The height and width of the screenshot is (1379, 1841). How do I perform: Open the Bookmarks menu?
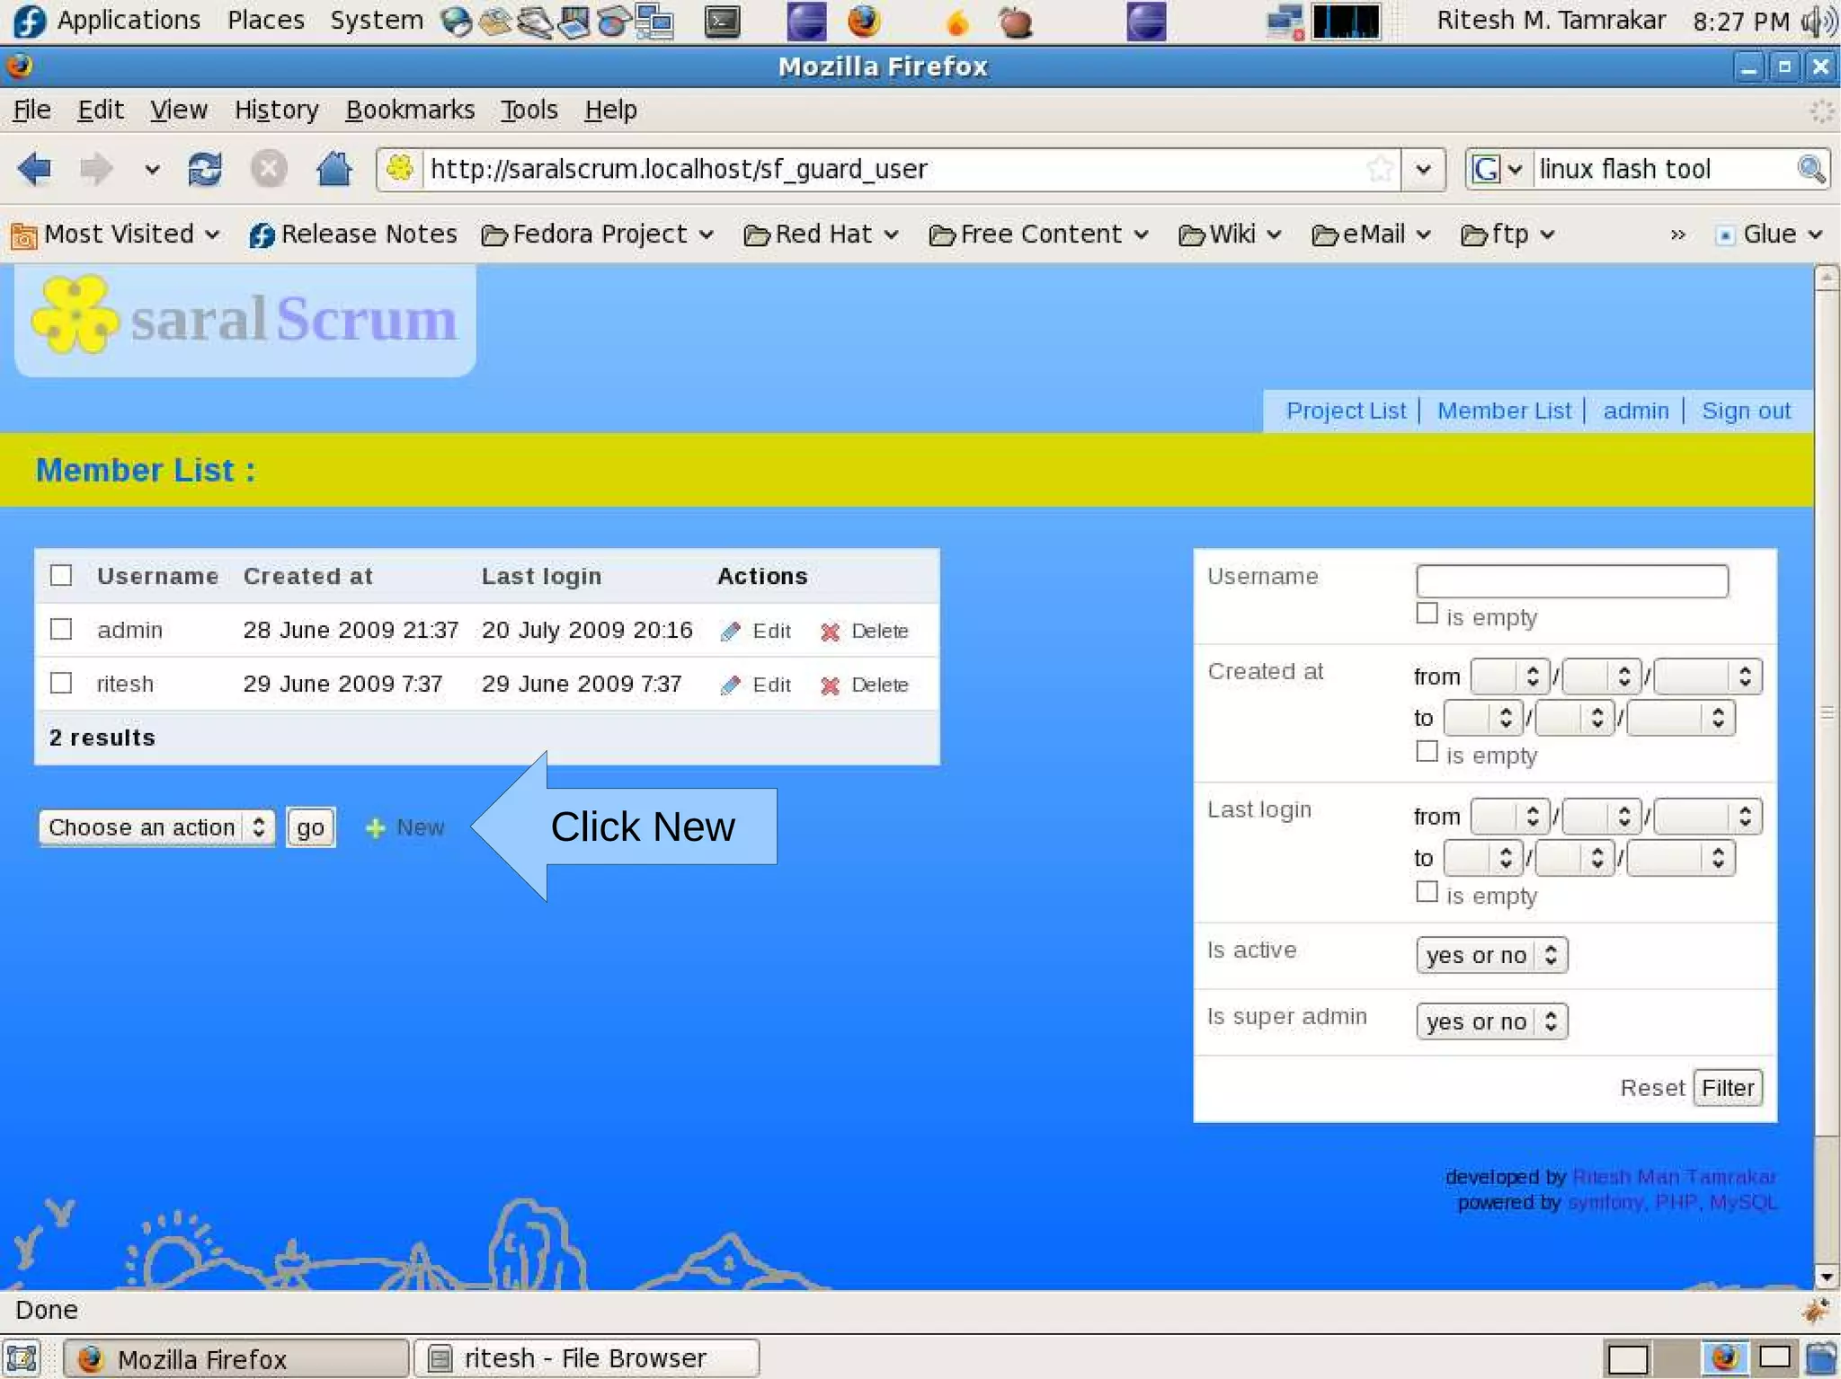pyautogui.click(x=410, y=110)
